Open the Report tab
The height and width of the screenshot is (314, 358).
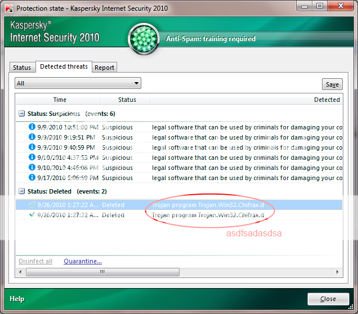click(x=104, y=68)
